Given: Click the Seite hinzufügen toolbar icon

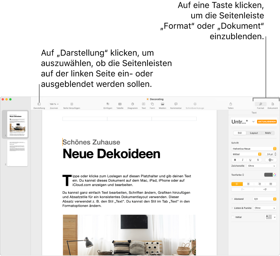Looking at the screenshot, I should point(72,104).
